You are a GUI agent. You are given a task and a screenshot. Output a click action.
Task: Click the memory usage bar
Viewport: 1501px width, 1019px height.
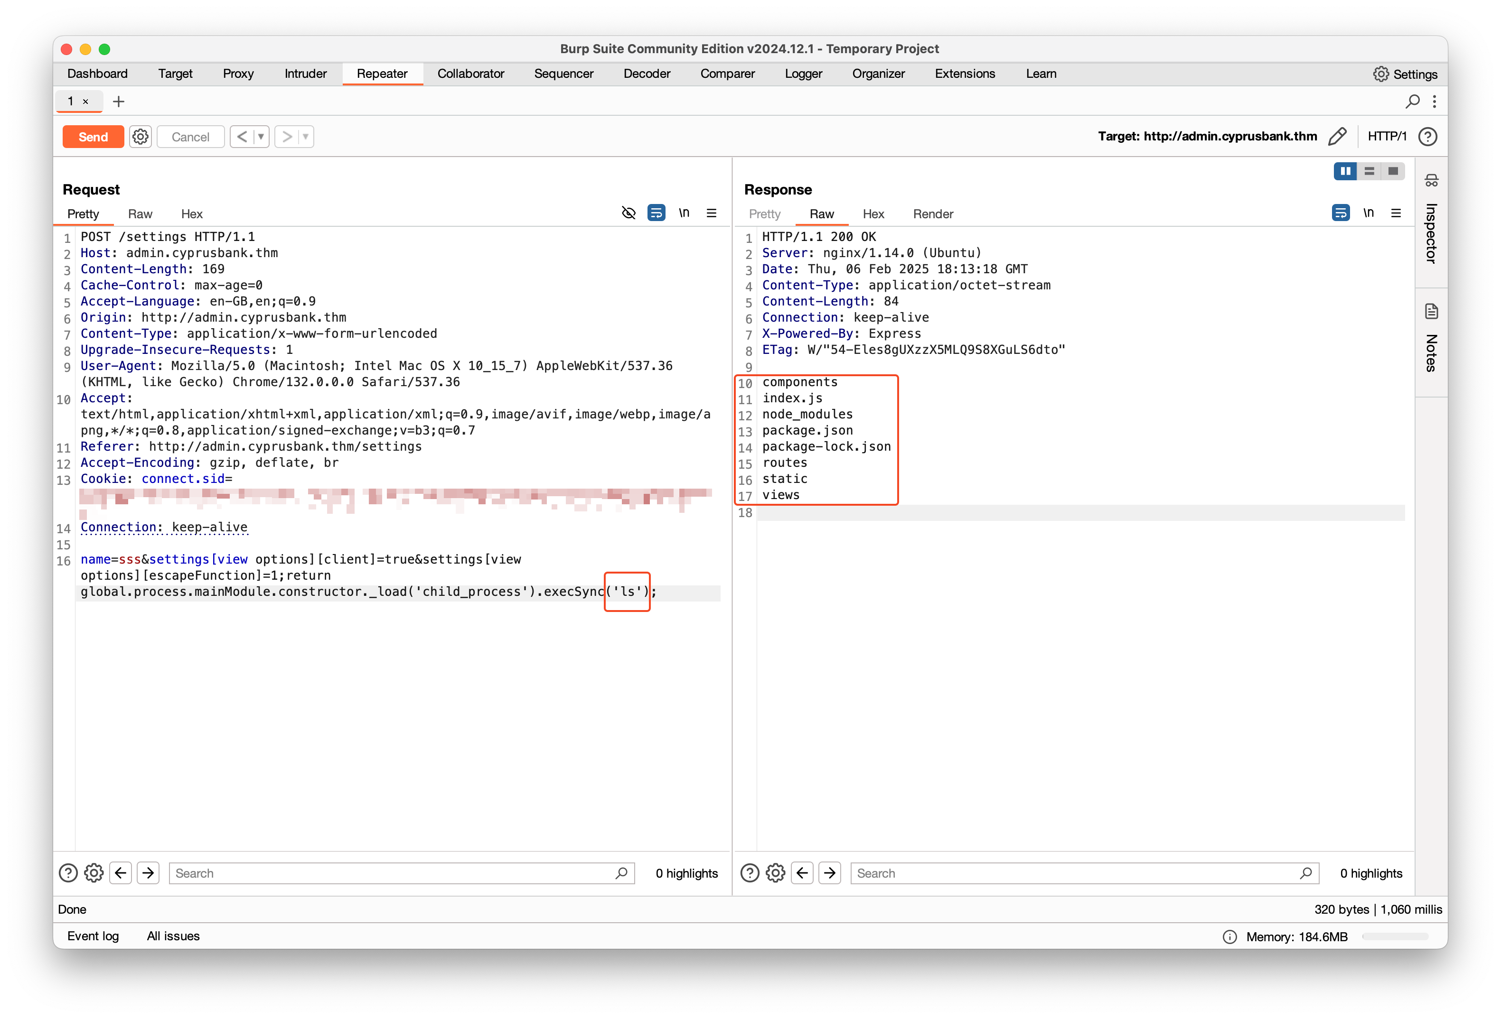(x=1396, y=936)
